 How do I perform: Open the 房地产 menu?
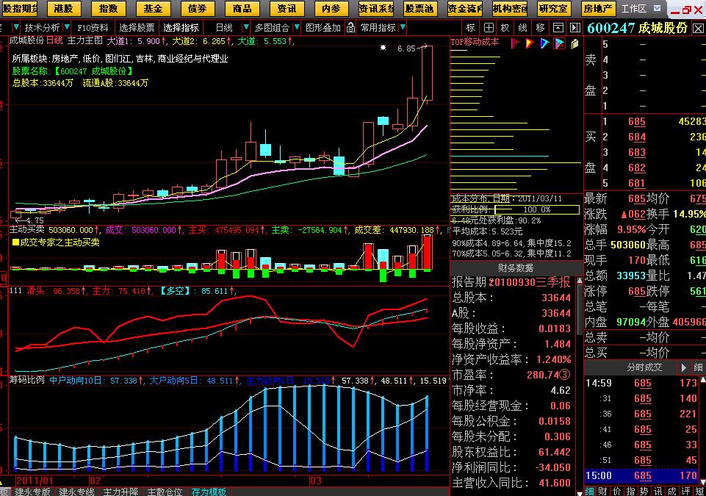[599, 9]
